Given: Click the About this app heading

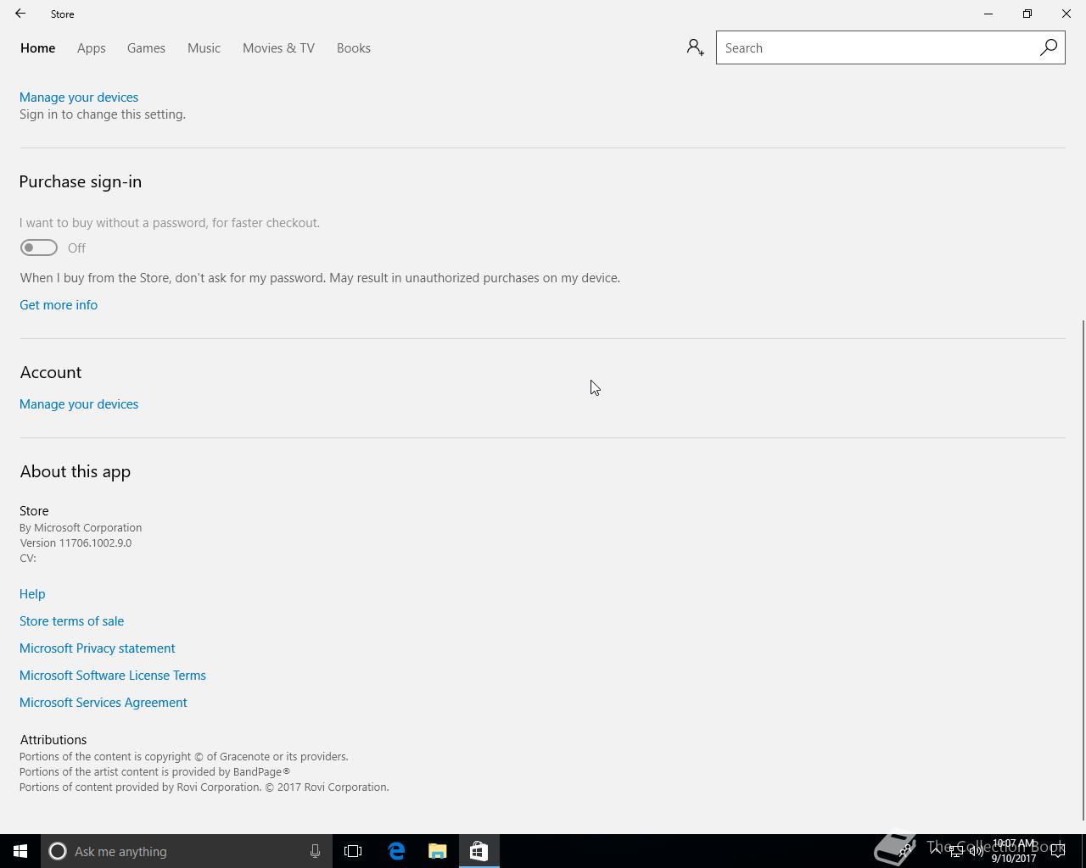Looking at the screenshot, I should click(76, 471).
